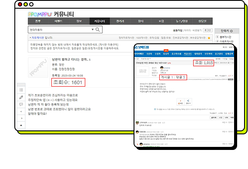Screen dimensions: 248x169
Task: Click the next post arrow in left sidebar
Action: [21, 118]
